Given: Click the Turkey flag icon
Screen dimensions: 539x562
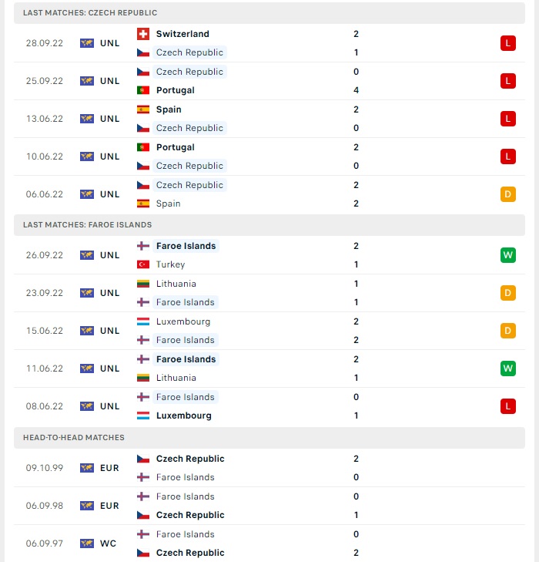Looking at the screenshot, I should coord(143,264).
